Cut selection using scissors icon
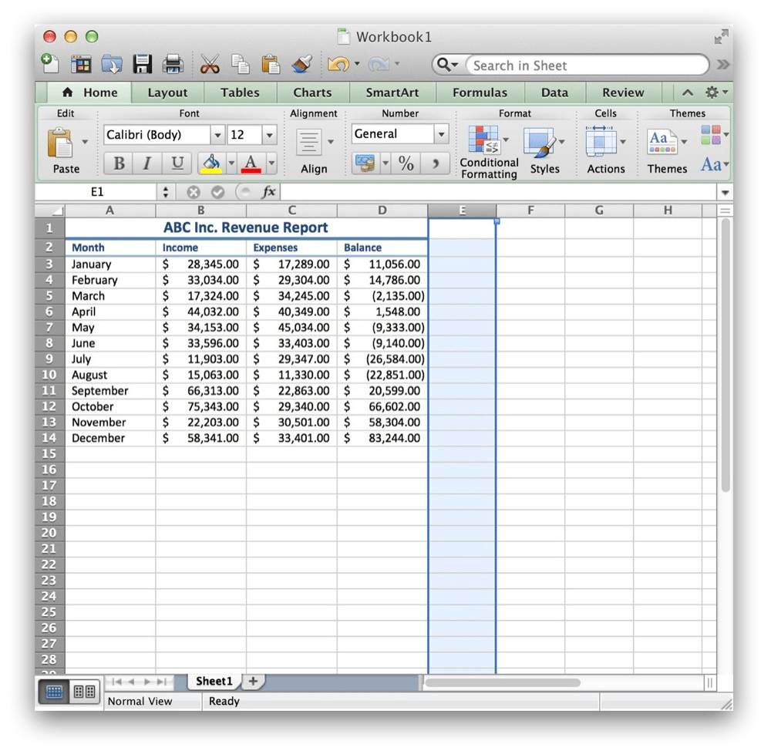771x751 pixels. [x=209, y=65]
